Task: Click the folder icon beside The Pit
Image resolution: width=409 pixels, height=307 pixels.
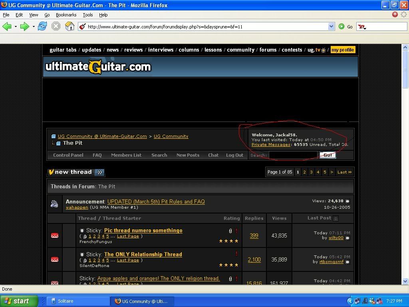Action: 58,144
